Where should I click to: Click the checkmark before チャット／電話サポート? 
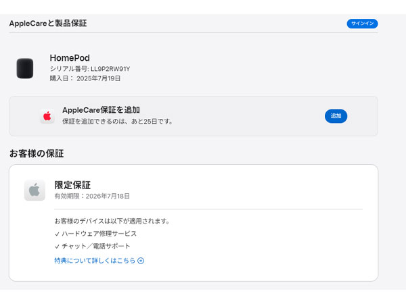57,247
